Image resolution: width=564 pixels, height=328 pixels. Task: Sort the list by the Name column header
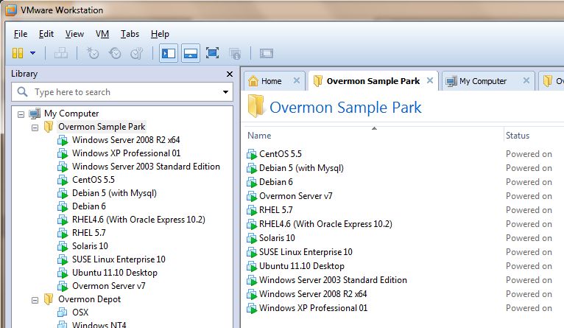click(x=259, y=136)
